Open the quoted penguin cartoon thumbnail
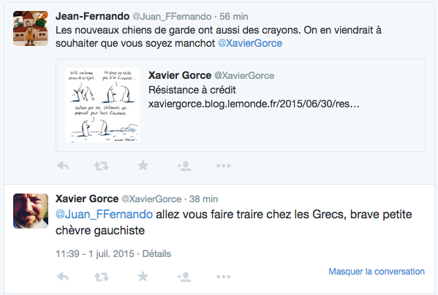Screen dimensions: 438x295 (102, 105)
